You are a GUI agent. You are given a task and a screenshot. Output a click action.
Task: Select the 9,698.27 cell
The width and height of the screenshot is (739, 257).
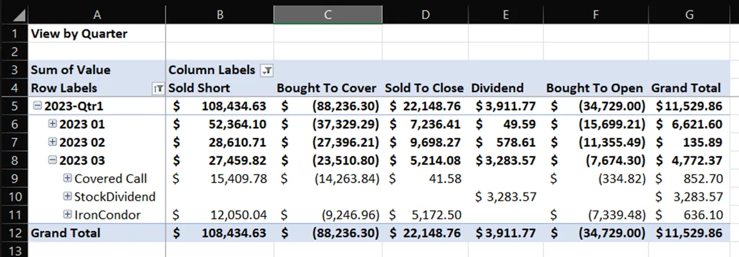(x=426, y=142)
